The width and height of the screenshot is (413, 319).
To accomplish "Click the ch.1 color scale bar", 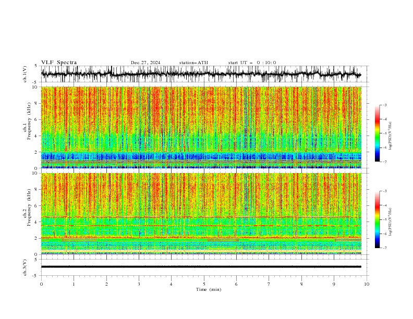I will [377, 133].
